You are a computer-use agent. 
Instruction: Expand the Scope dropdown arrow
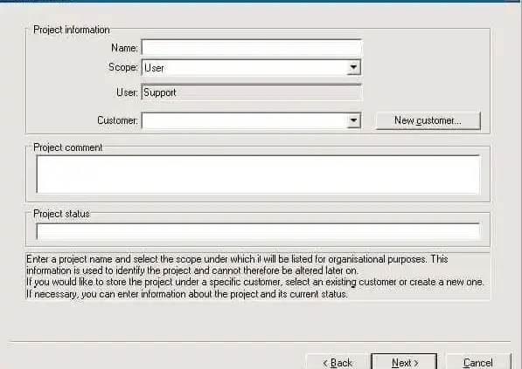pos(353,67)
